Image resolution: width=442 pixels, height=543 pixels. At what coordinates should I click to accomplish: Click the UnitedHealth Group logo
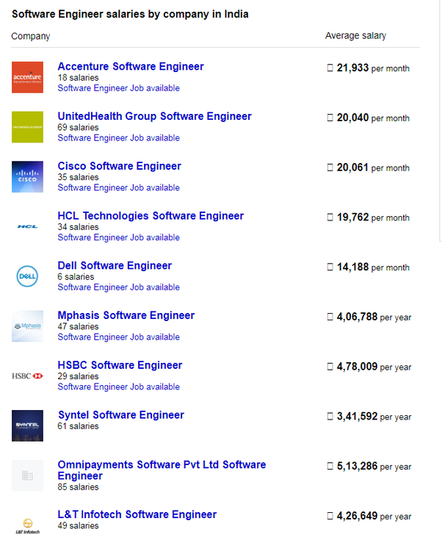[27, 127]
